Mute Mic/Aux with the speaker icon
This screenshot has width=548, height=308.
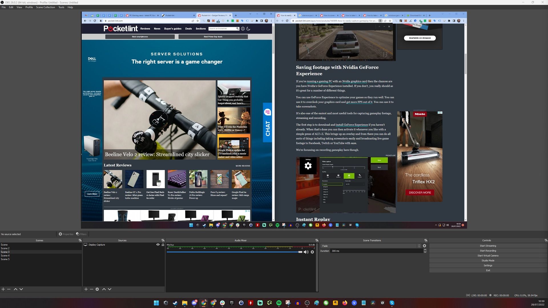(x=306, y=252)
